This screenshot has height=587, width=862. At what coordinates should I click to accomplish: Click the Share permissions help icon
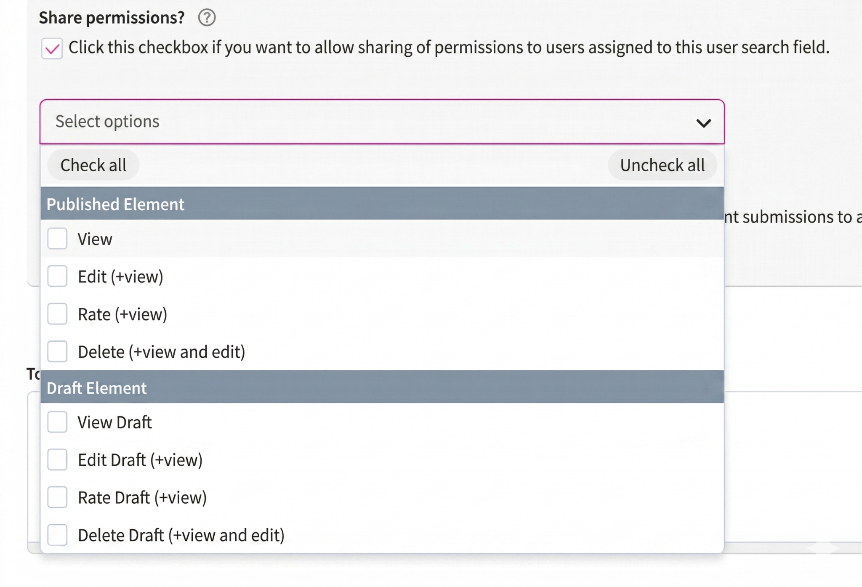tap(207, 18)
